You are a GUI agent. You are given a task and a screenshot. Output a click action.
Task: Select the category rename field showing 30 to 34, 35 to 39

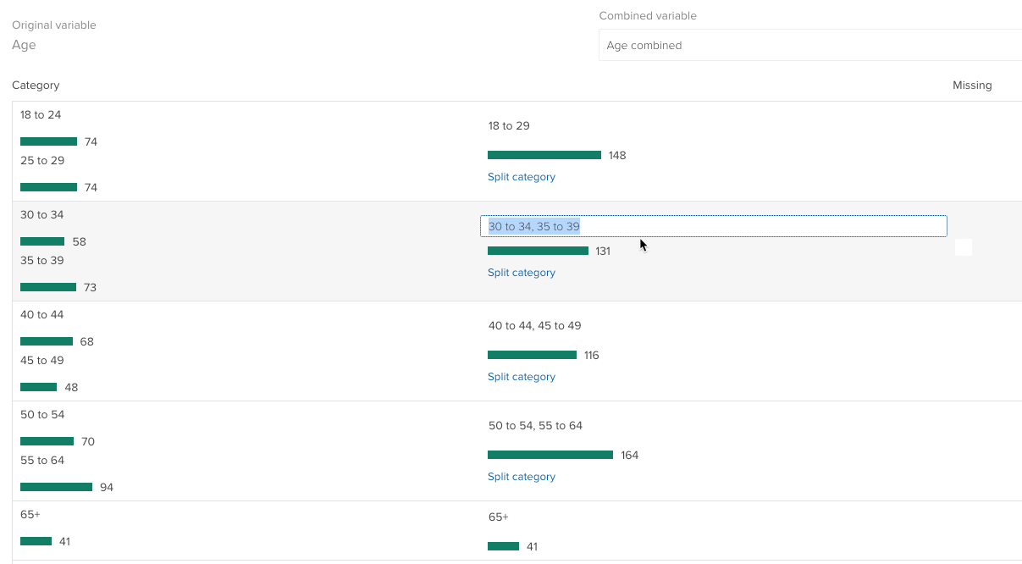tap(714, 225)
